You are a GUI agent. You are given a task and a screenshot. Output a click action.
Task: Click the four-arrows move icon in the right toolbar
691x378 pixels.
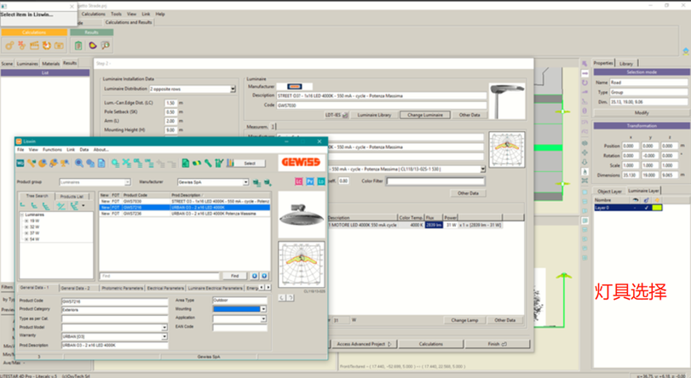point(584,152)
